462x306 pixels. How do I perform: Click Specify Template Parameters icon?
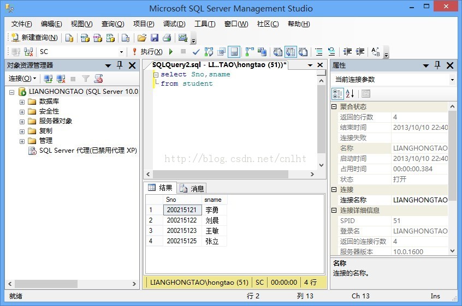[x=376, y=52]
